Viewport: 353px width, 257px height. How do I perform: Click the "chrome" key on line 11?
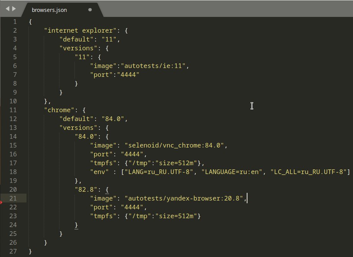click(59, 110)
